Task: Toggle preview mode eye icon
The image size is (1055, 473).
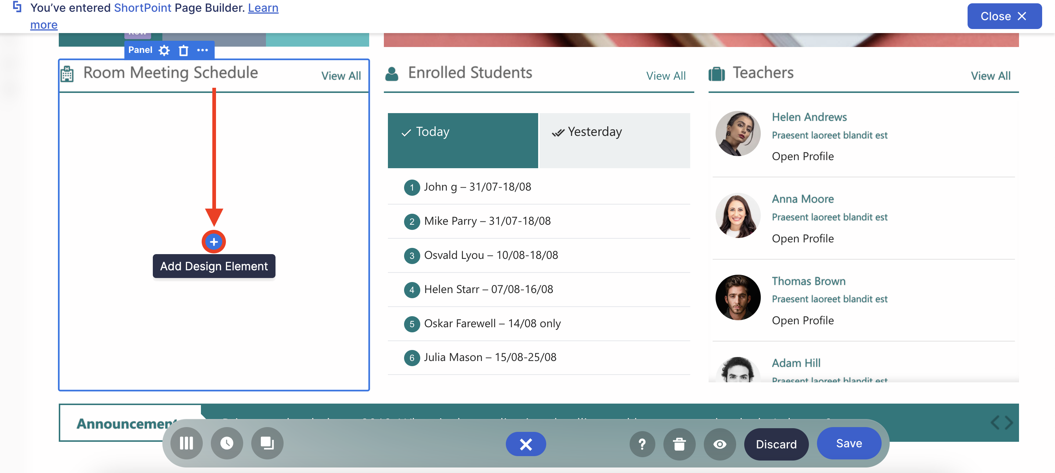Action: coord(720,444)
